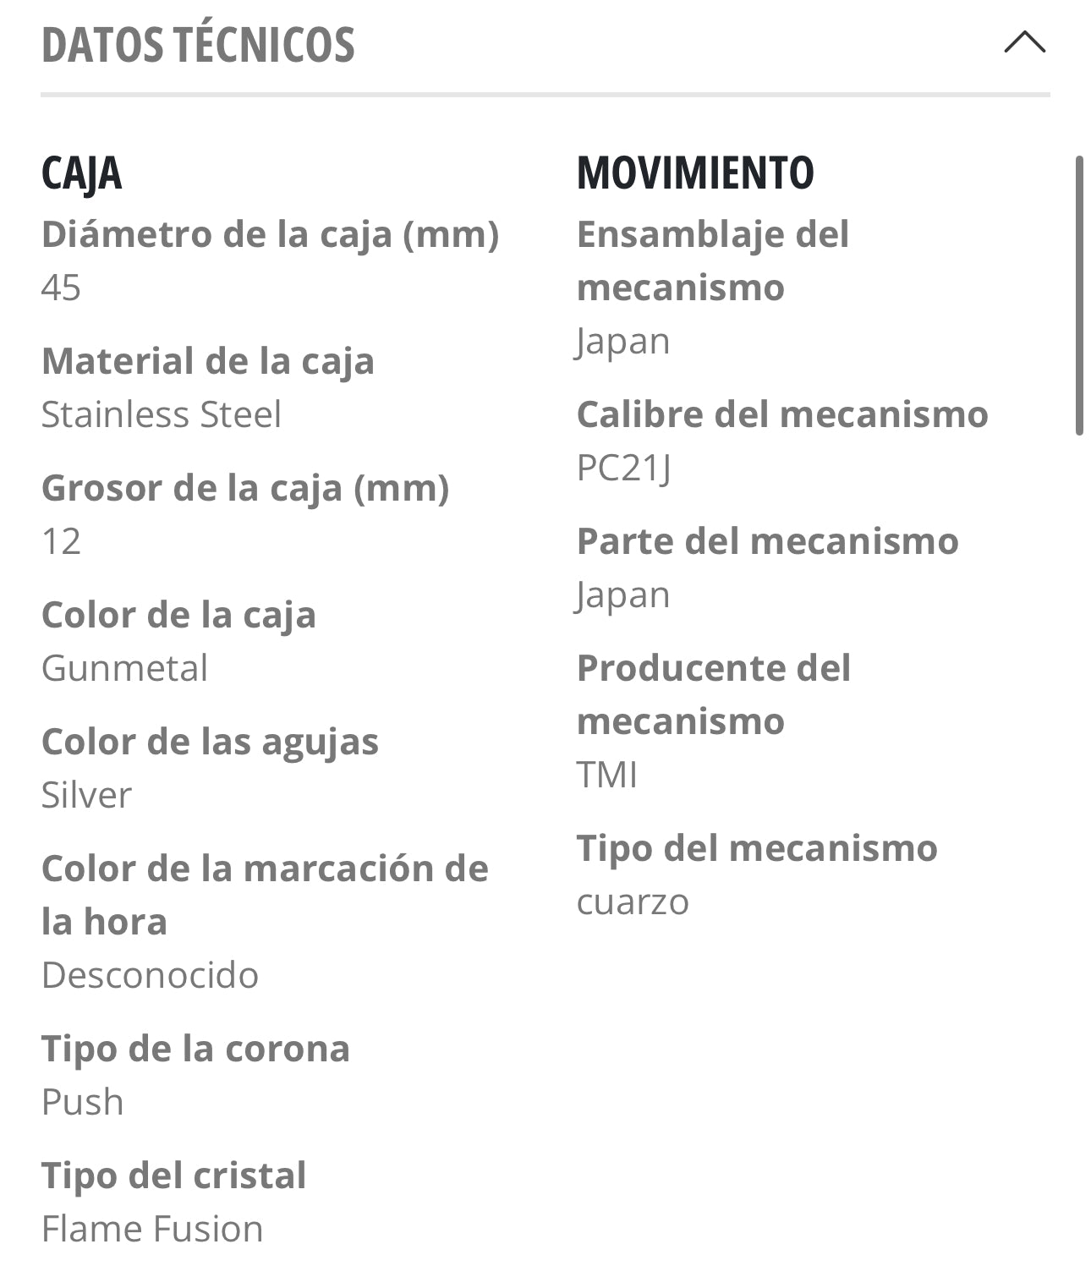1091x1277 pixels.
Task: Click the Calibre del mecanismo label
Action: (782, 414)
